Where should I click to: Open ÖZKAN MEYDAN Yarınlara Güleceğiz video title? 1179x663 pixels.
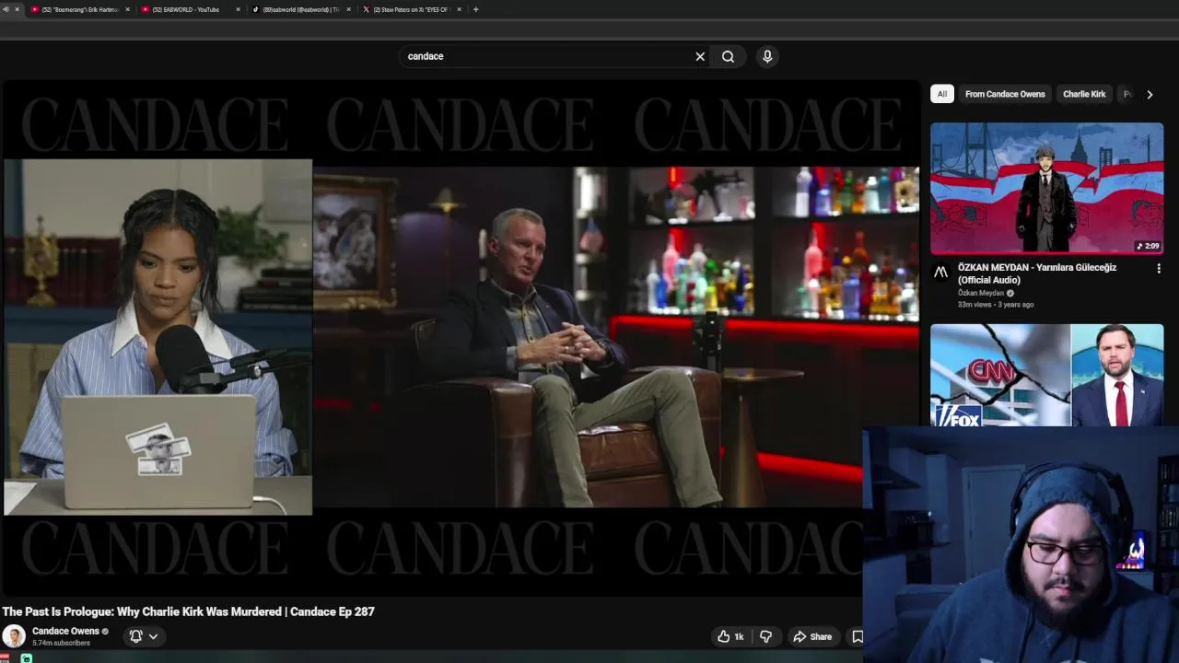click(x=1037, y=273)
